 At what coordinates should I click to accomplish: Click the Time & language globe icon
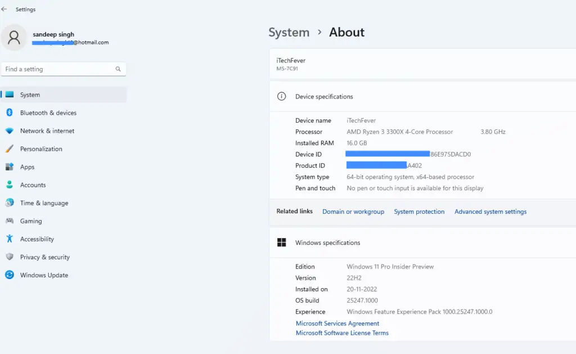coord(10,203)
